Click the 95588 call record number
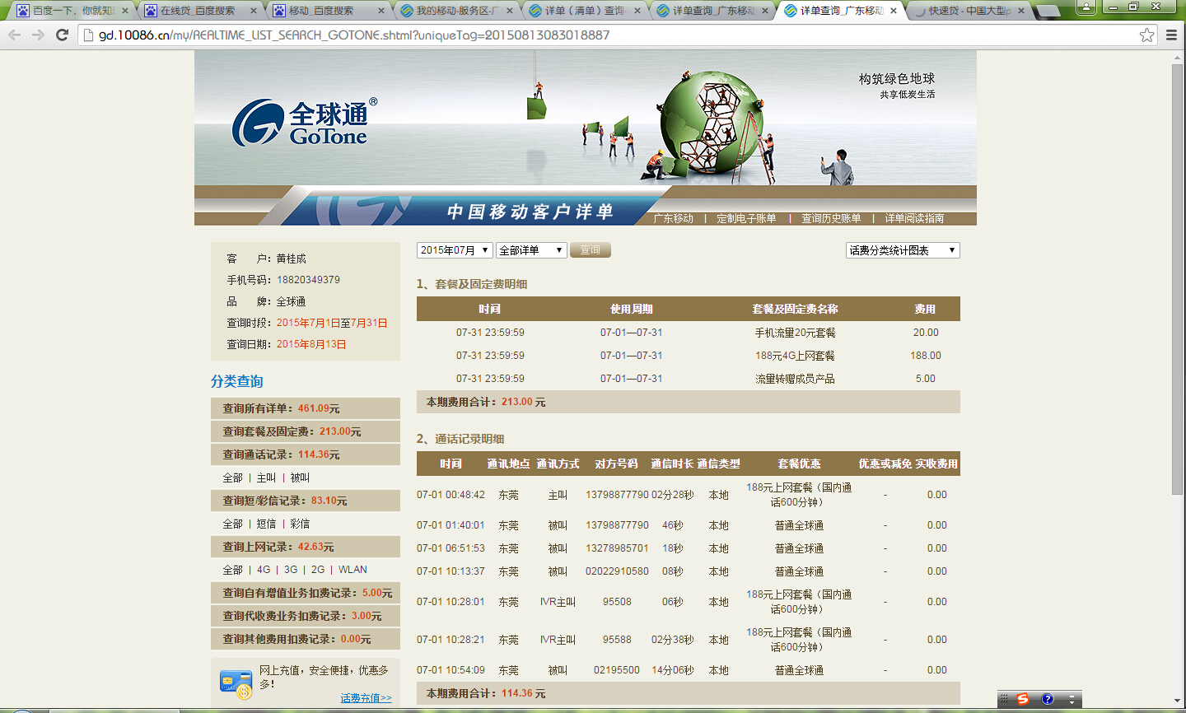Screen dimensions: 1186x713 pos(617,640)
